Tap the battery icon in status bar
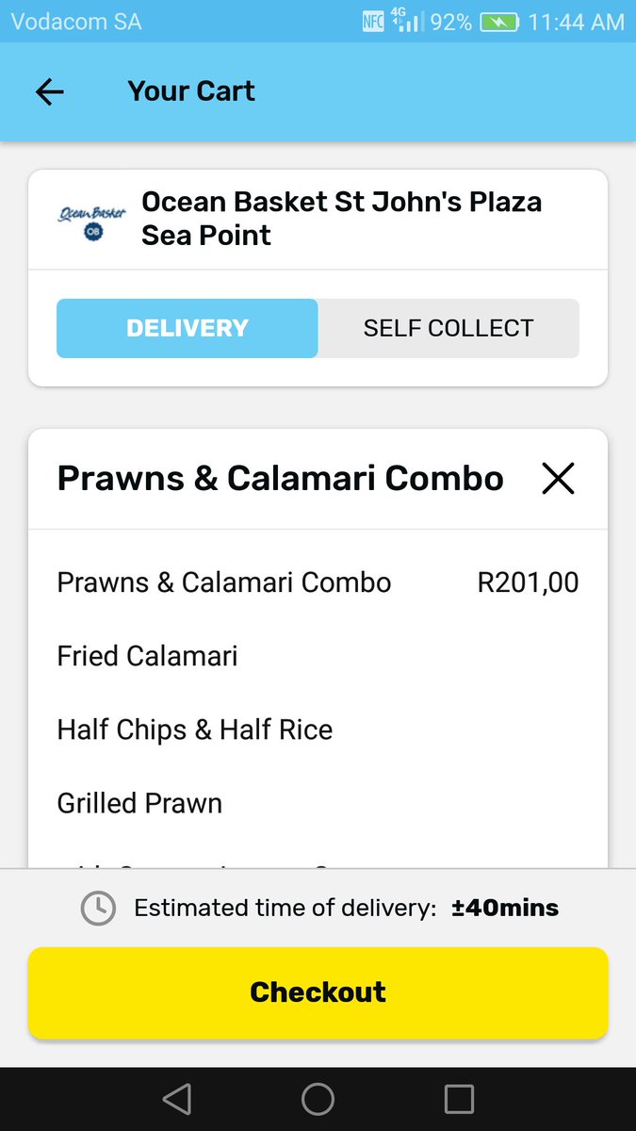 click(499, 22)
